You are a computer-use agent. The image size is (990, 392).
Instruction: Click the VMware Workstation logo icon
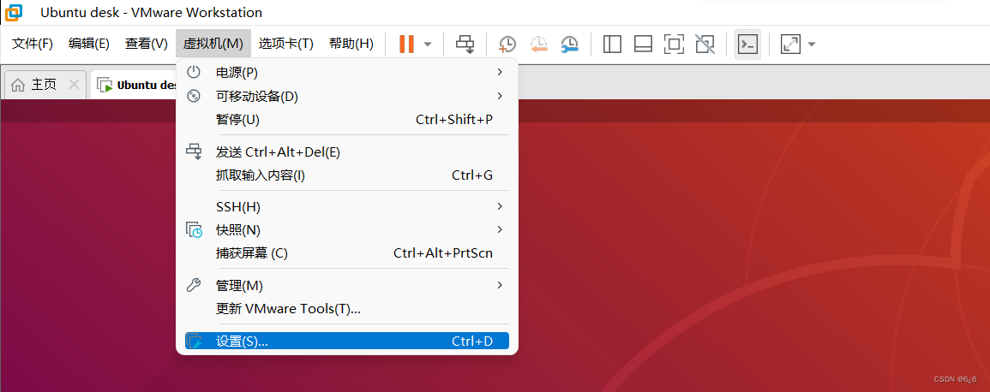click(13, 13)
